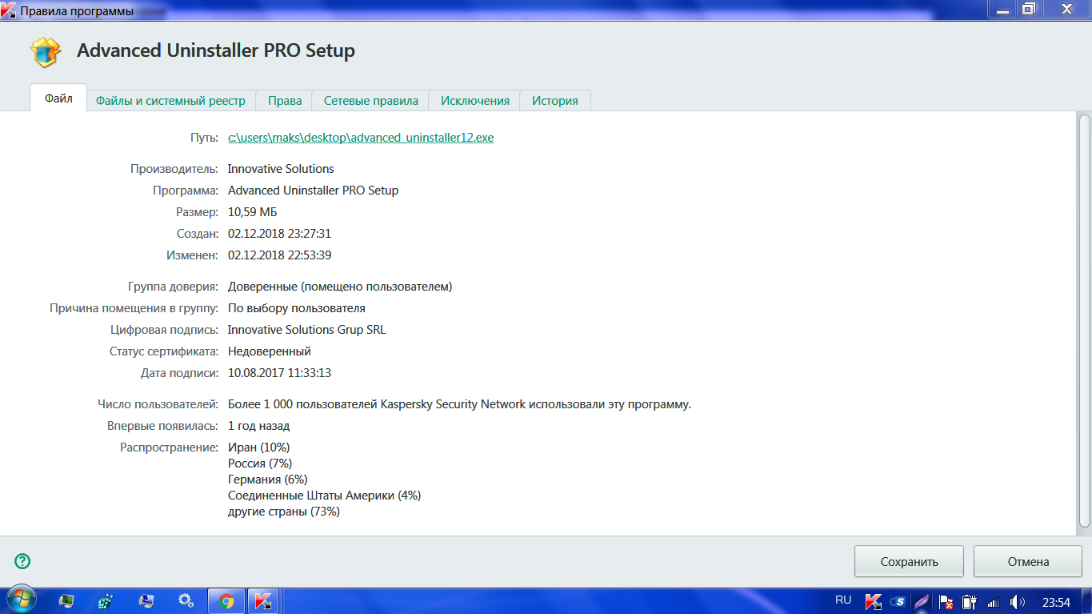Viewport: 1092px width, 614px height.
Task: Click the vendor value Innovative Solutions
Action: [x=281, y=169]
